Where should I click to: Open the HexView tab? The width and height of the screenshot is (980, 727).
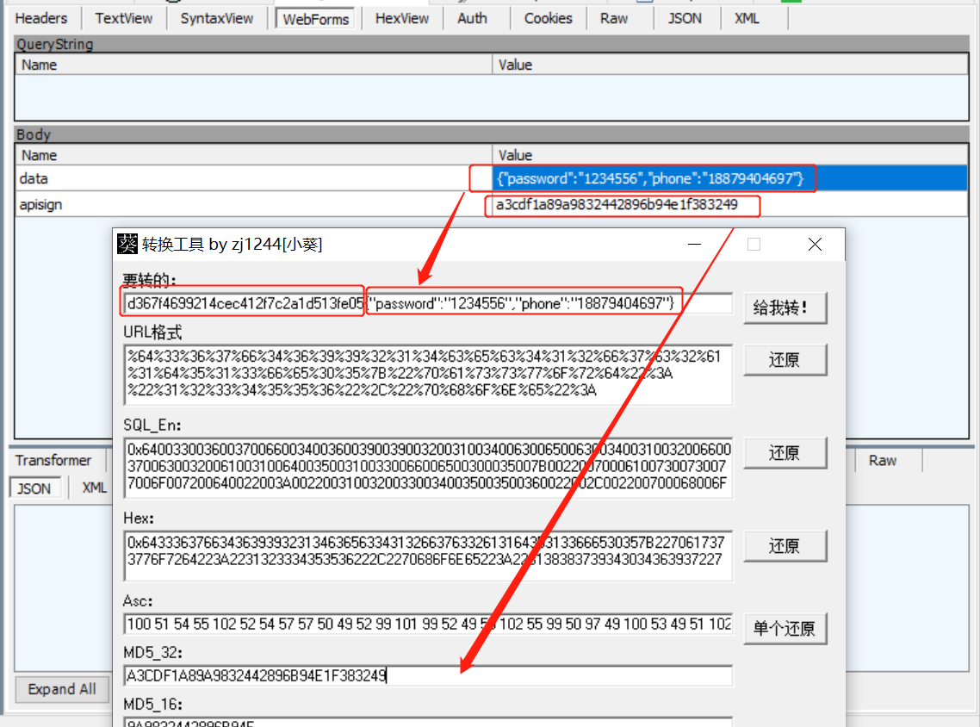coord(402,18)
